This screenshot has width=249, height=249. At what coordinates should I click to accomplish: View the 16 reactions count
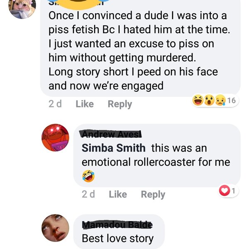tap(232, 100)
